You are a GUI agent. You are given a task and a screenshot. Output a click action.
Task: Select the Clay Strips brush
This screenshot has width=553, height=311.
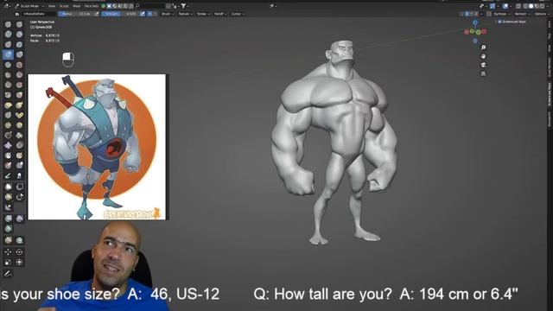click(x=19, y=35)
